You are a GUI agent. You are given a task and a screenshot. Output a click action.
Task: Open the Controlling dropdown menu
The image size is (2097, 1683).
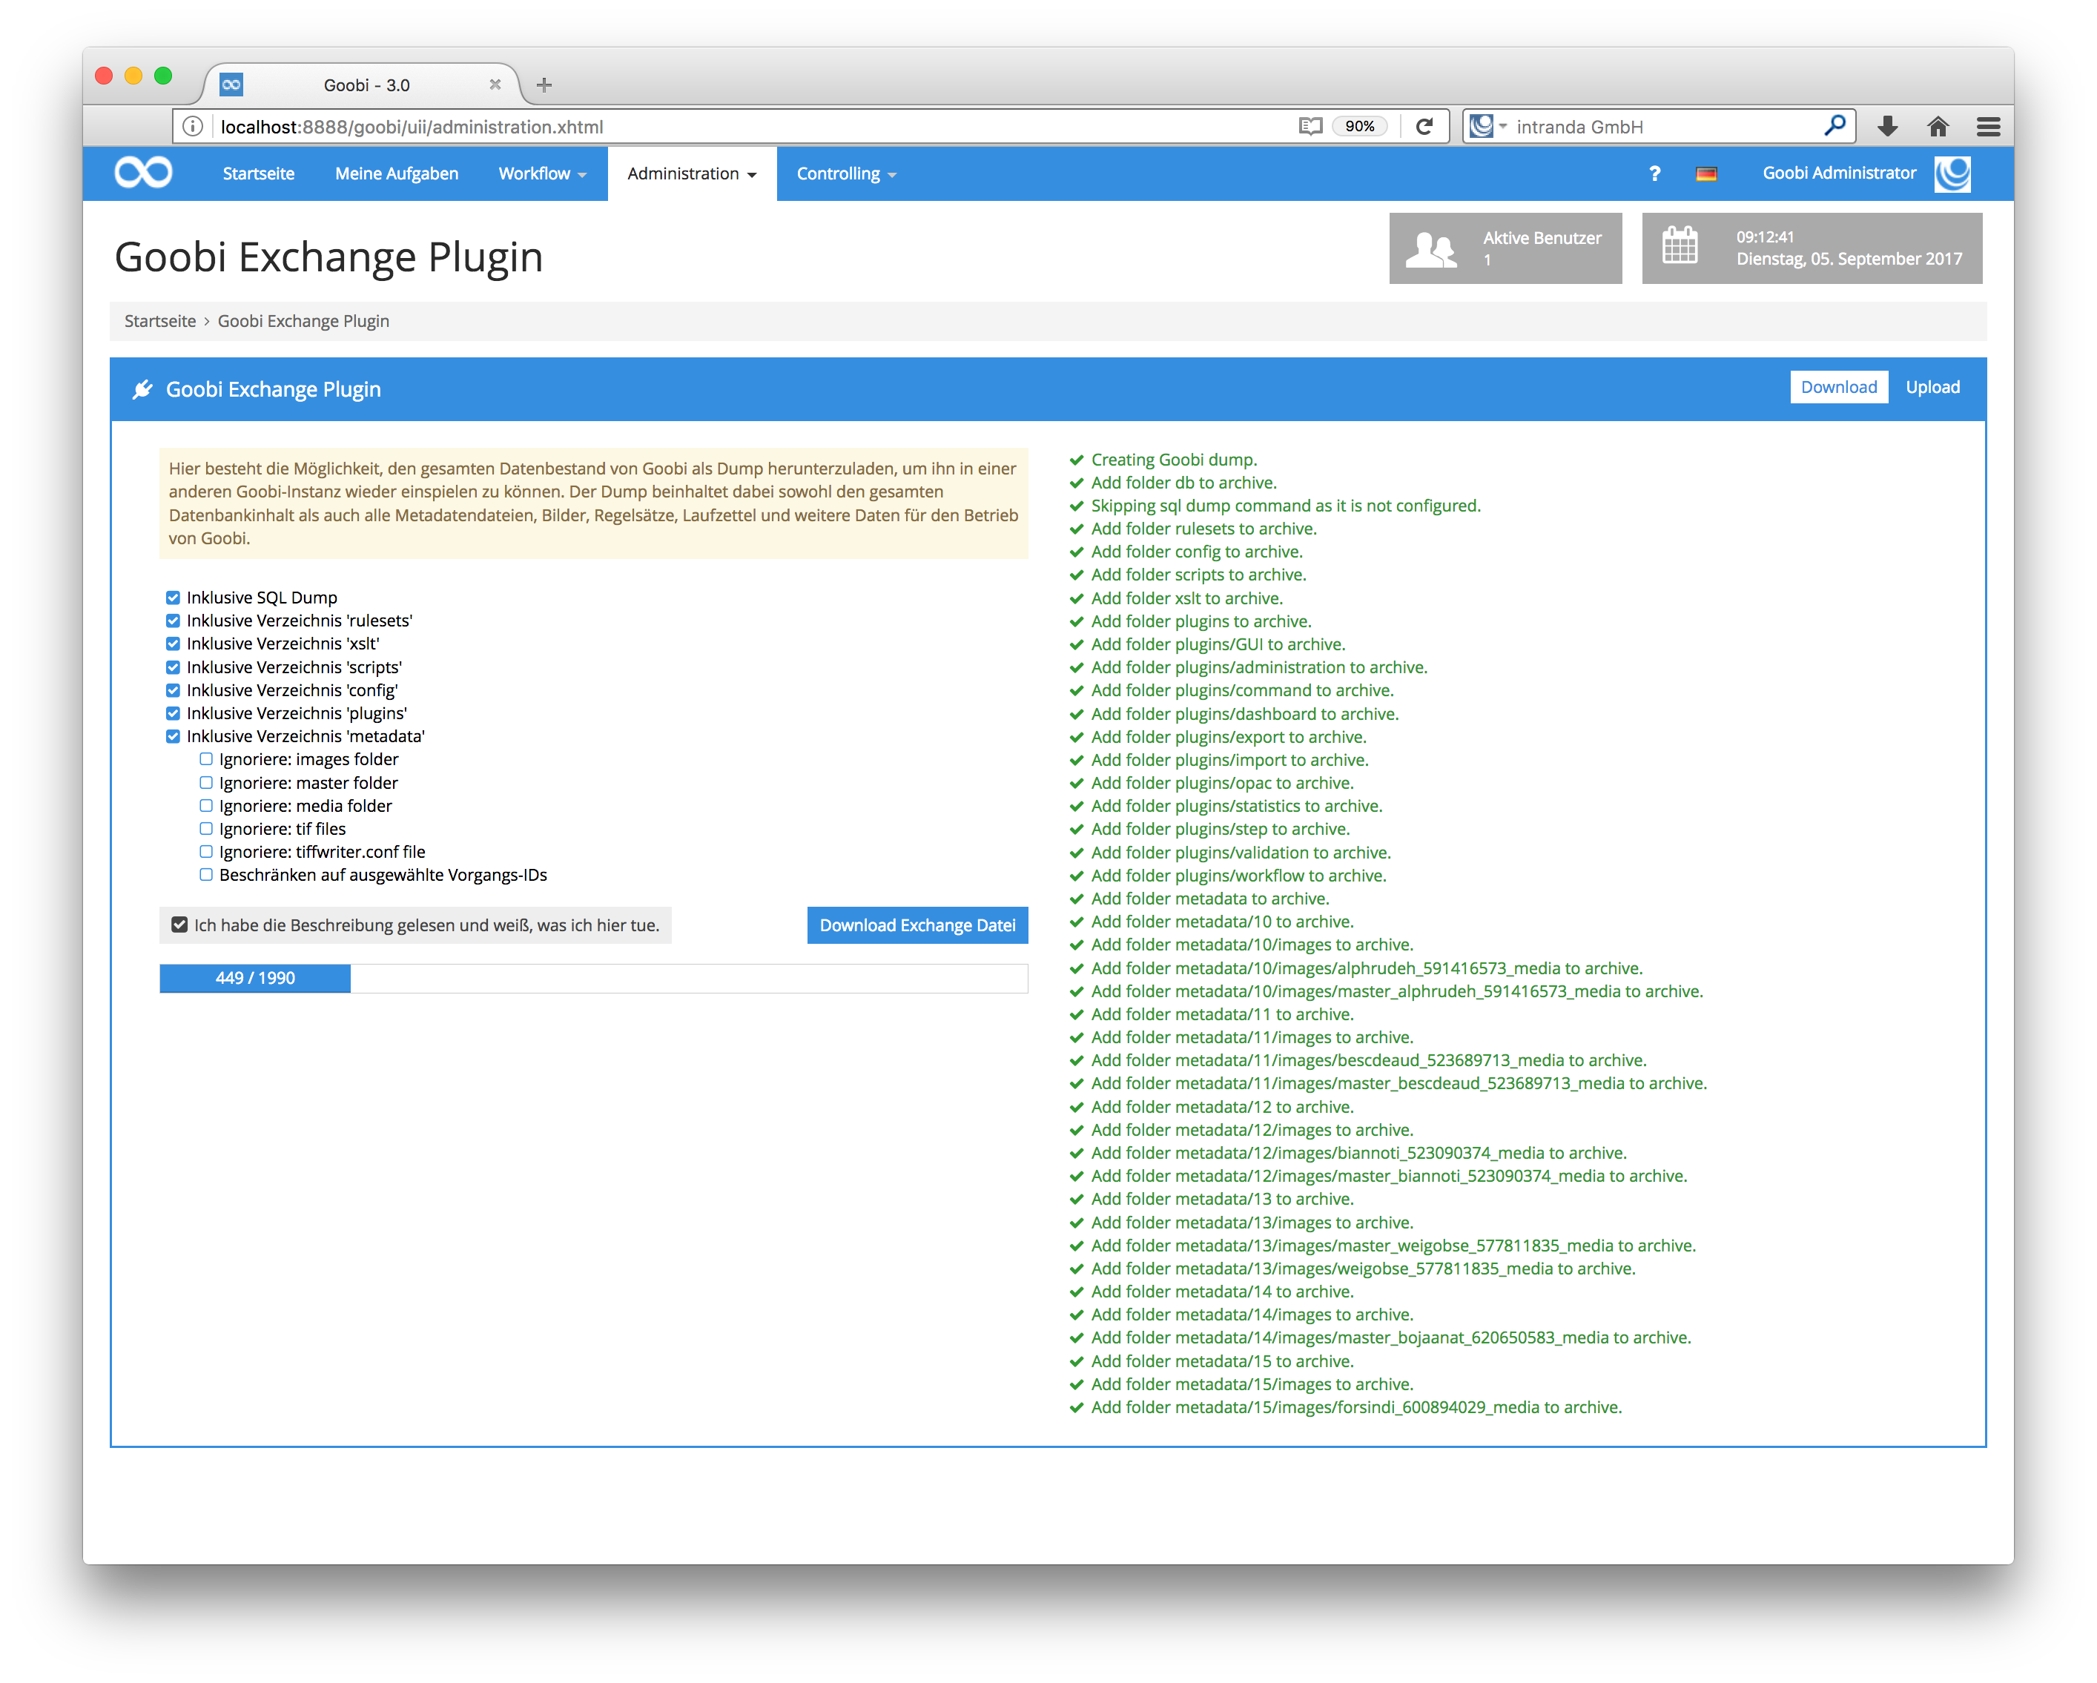[x=846, y=174]
